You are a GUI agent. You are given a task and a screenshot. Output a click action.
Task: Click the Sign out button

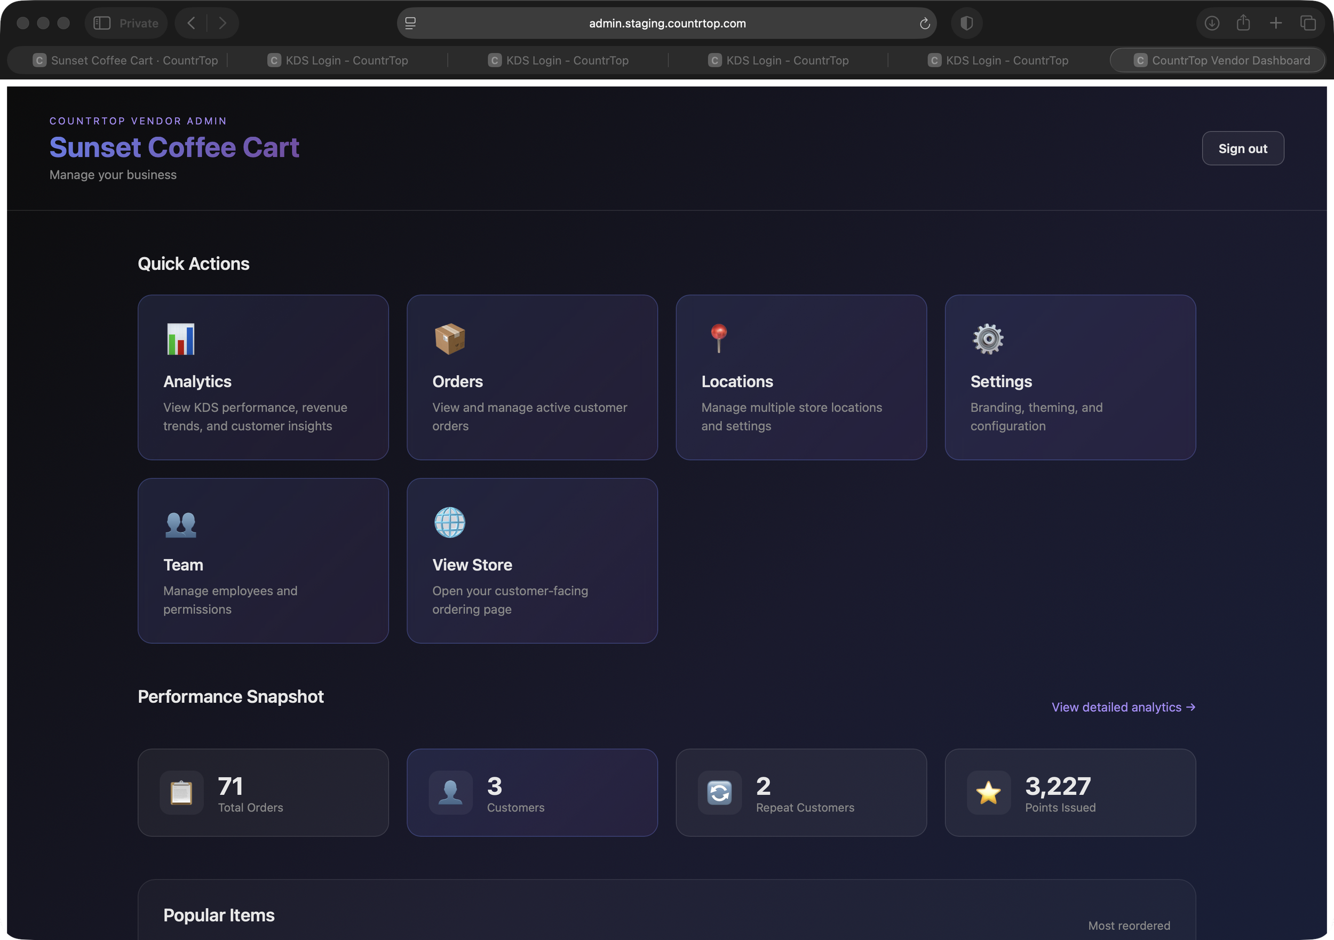(1242, 149)
